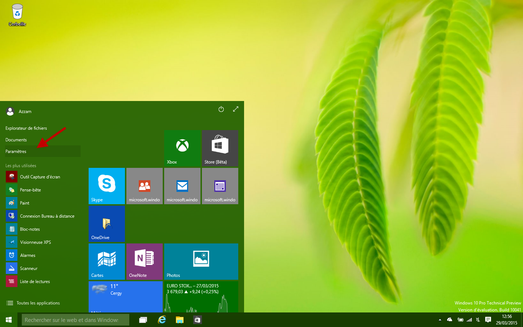This screenshot has width=523, height=327.
Task: Open Paramètres in the Start menu
Action: (43, 151)
